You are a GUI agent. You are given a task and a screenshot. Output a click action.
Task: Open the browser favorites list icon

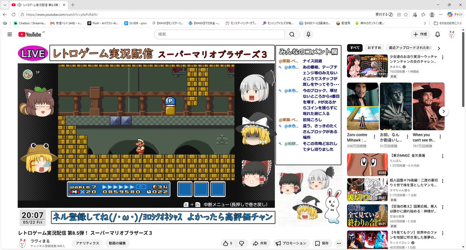(423, 14)
